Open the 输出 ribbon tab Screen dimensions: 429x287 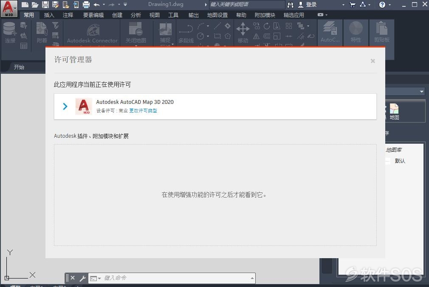point(193,15)
